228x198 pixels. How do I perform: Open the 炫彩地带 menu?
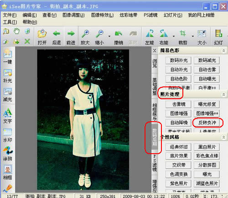tap(129, 15)
